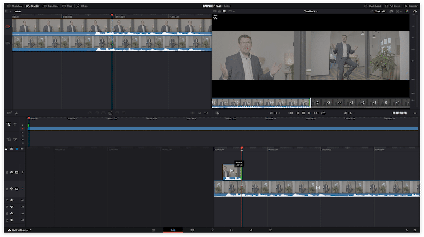Expand the Timeline 3 dropdown

click(311, 11)
